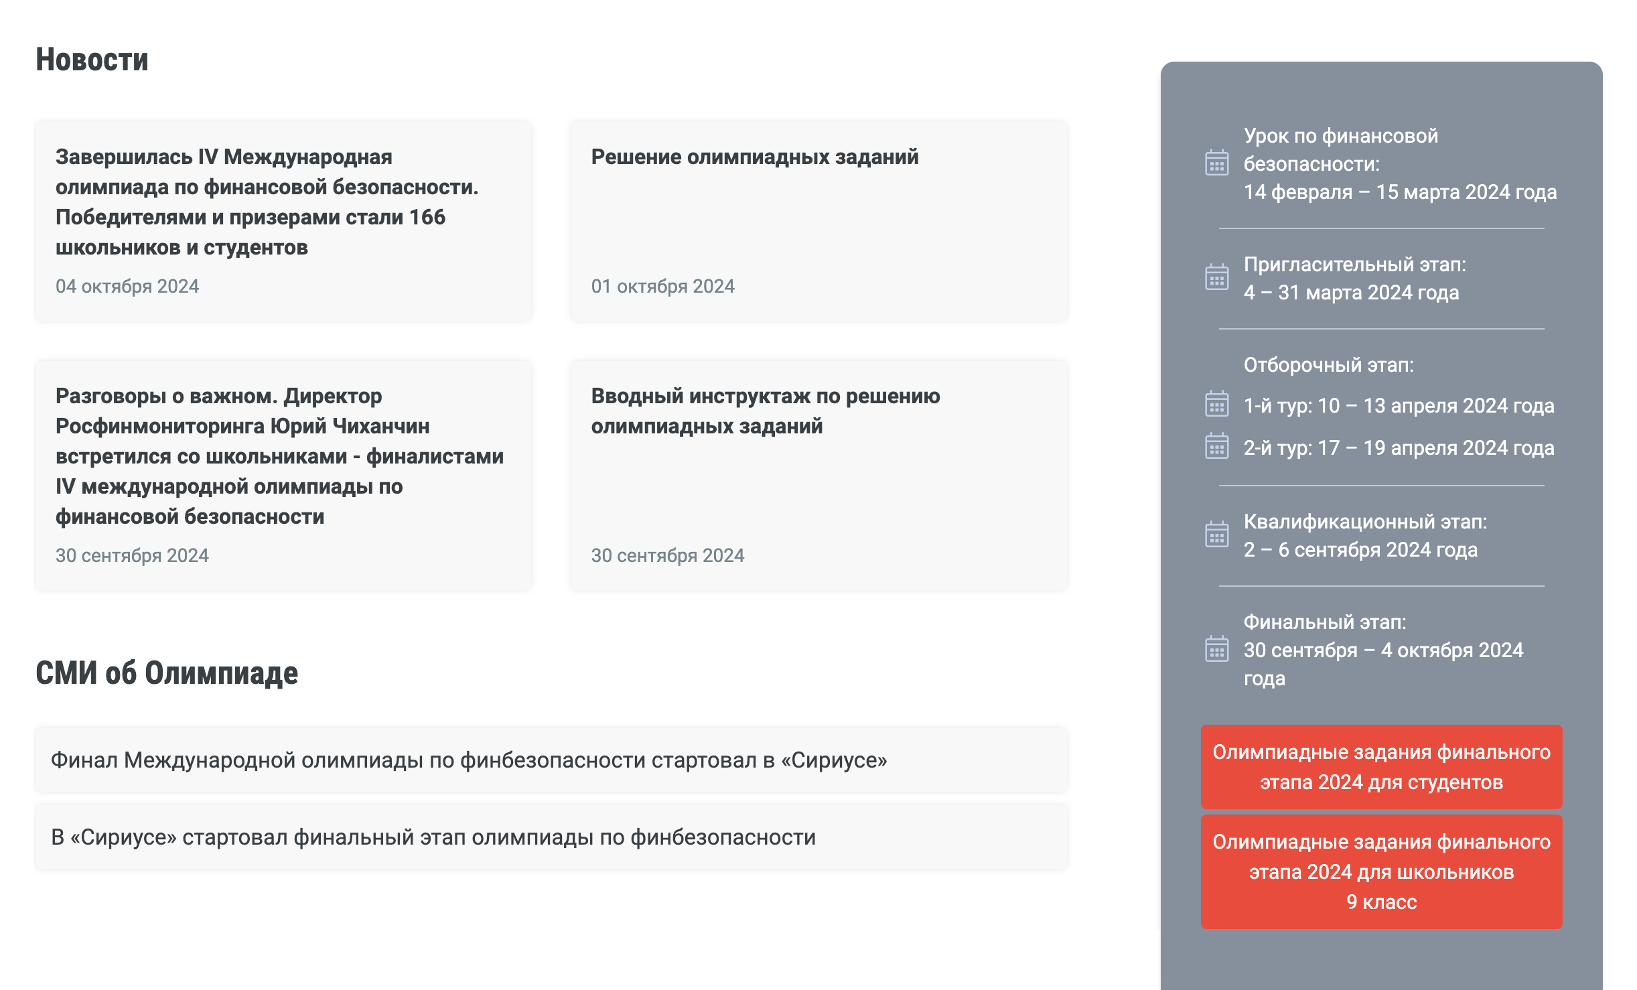1637x990 pixels.
Task: Click date 30 сентября 2024 under Разговоры о важном
Action: pos(132,556)
